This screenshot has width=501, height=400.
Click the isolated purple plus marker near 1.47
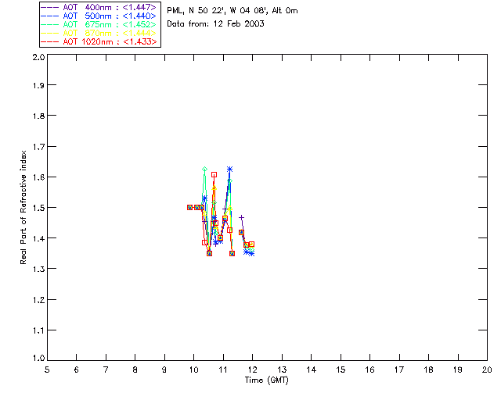(242, 217)
